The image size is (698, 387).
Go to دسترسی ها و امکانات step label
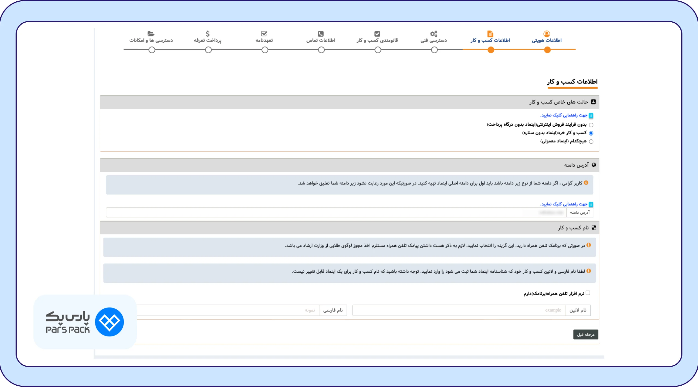[151, 40]
